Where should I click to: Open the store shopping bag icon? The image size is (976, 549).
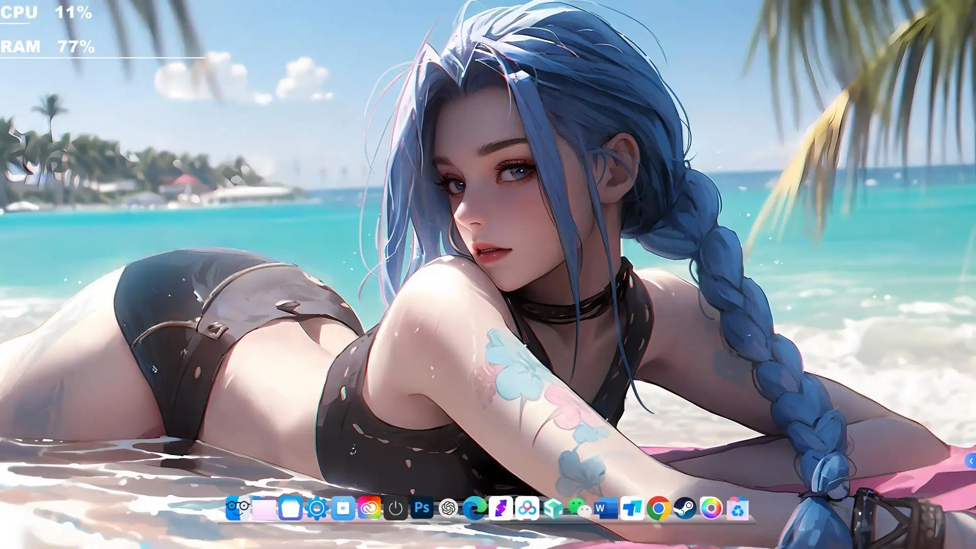tap(343, 508)
